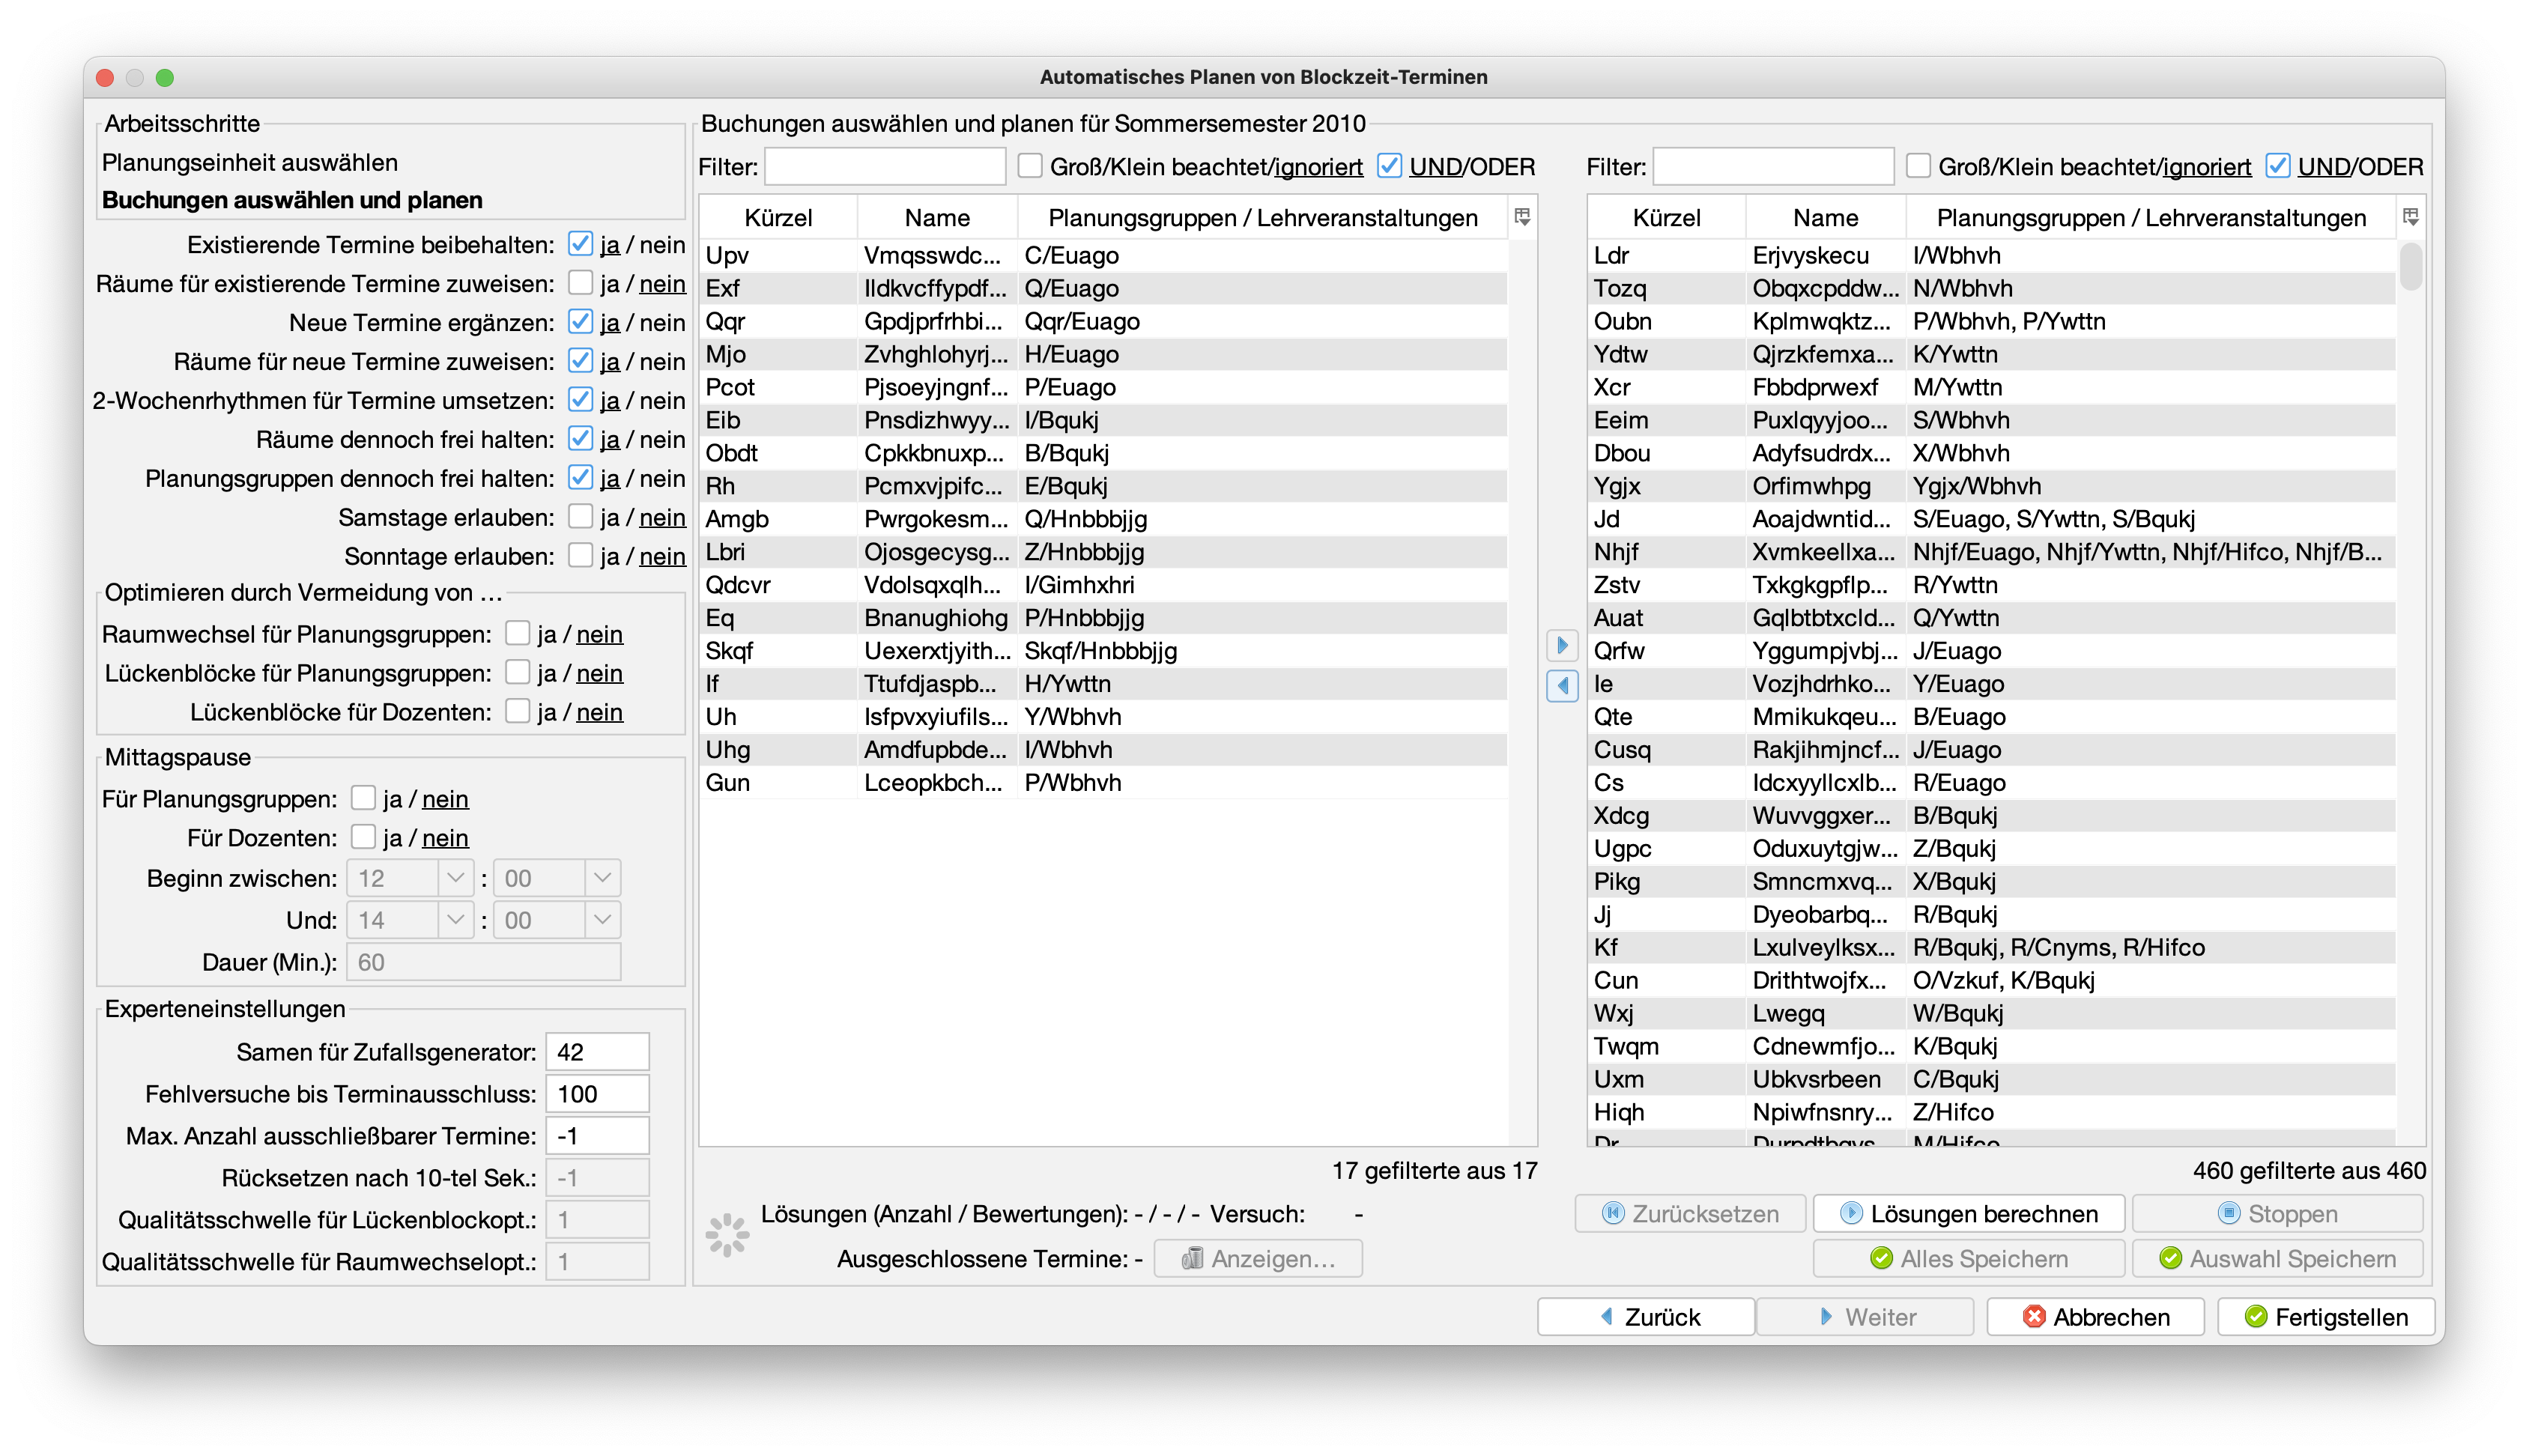Open the Und minutes dropdown

602,920
